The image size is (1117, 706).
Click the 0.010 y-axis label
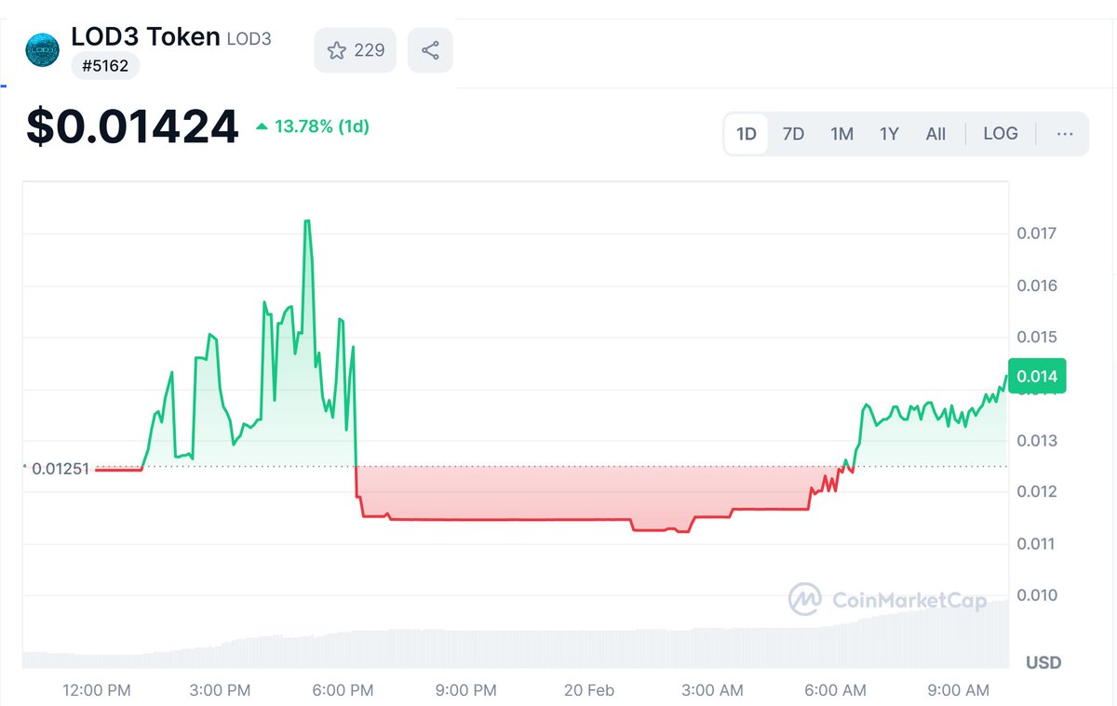tap(1037, 595)
